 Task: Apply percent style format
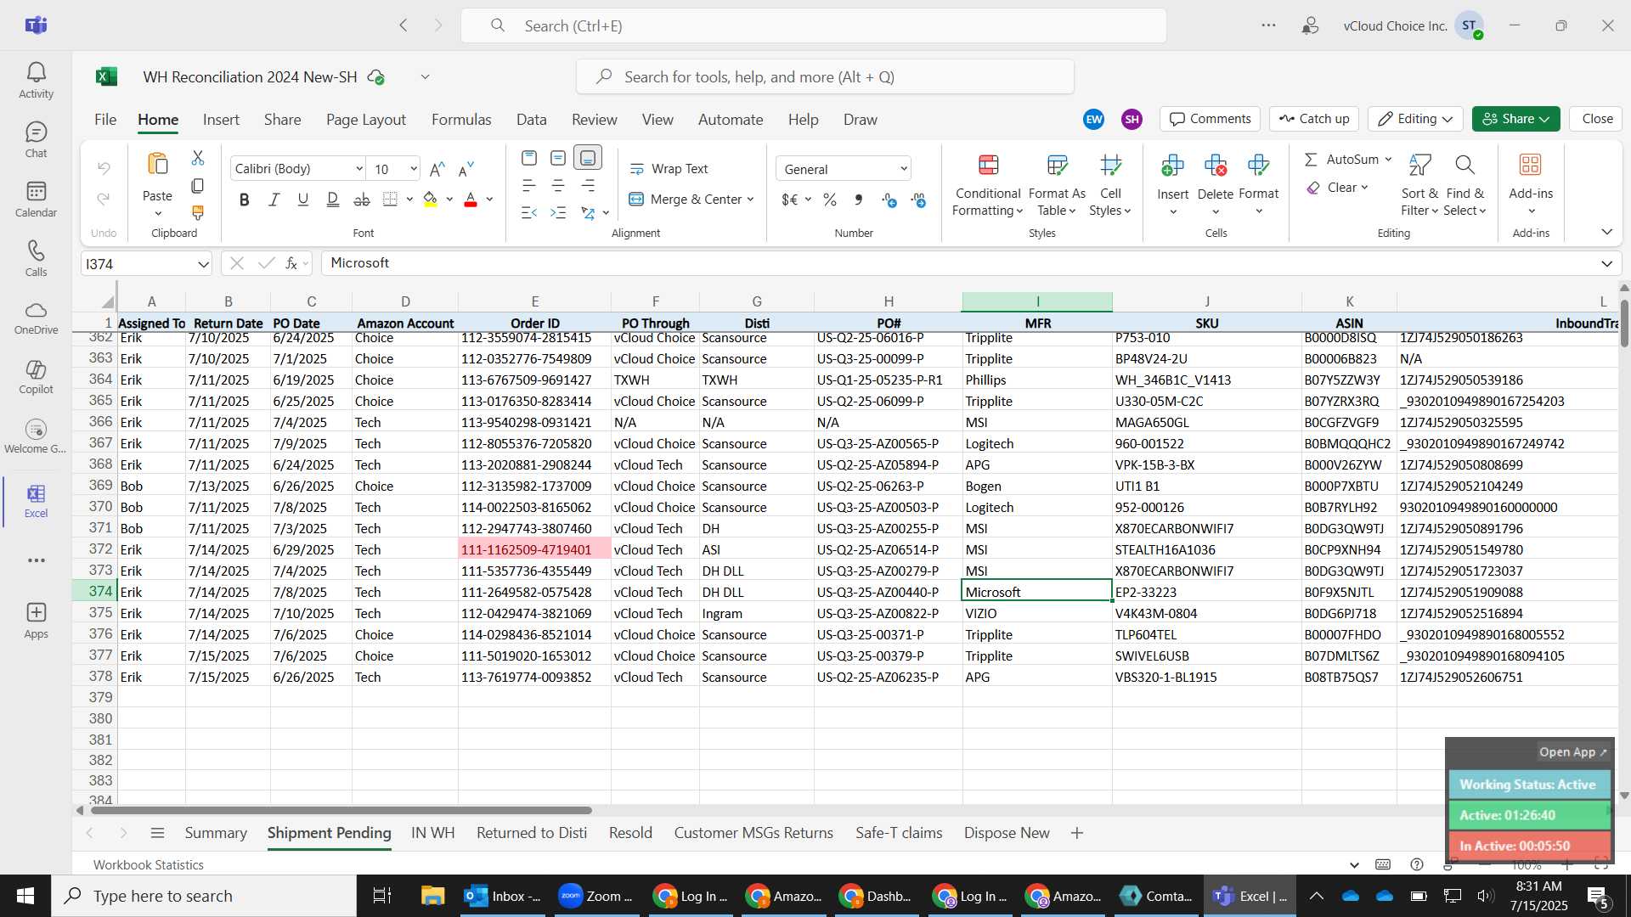(830, 200)
